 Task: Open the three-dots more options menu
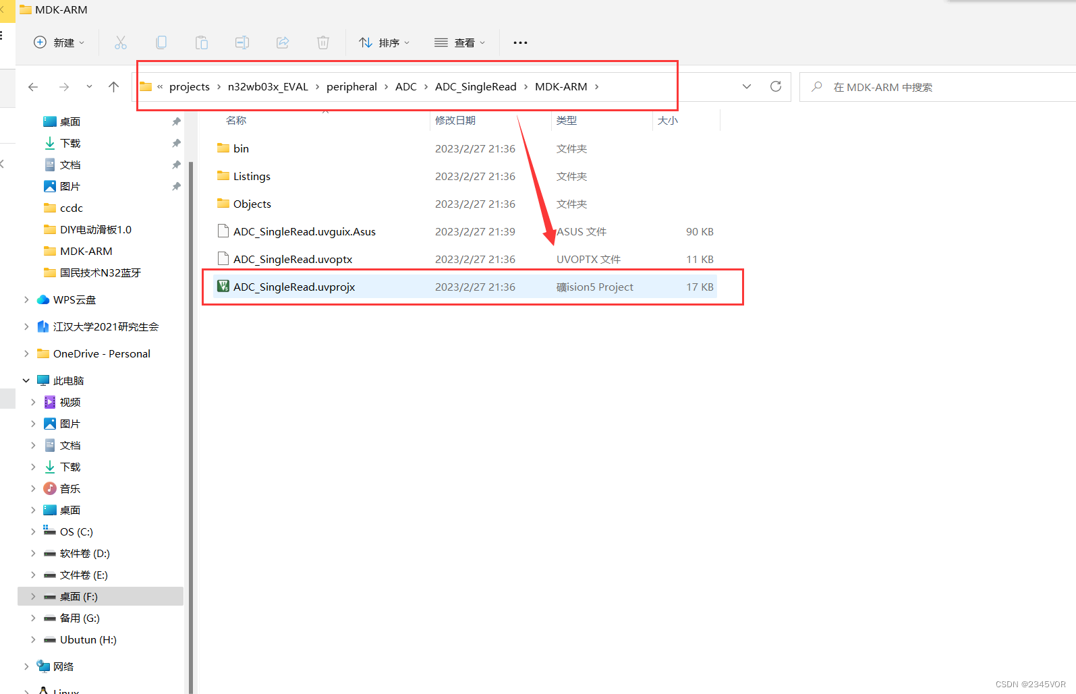[x=520, y=42]
